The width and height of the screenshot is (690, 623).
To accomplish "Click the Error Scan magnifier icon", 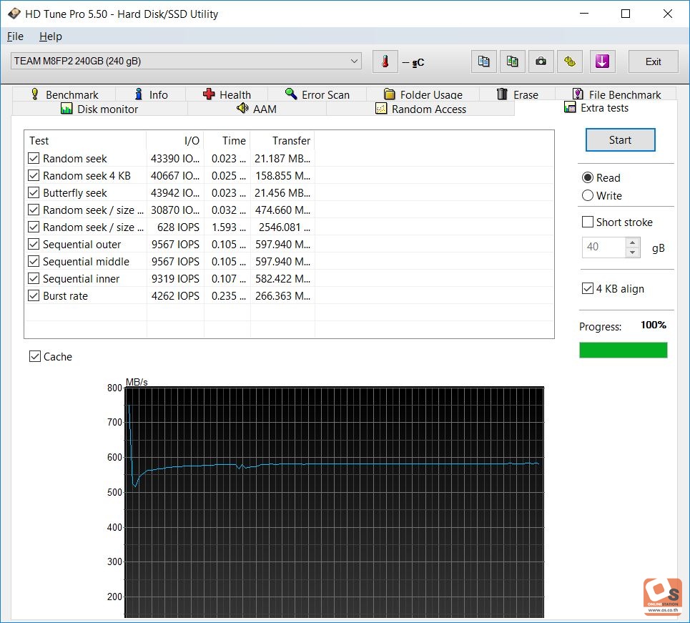I will tap(291, 94).
